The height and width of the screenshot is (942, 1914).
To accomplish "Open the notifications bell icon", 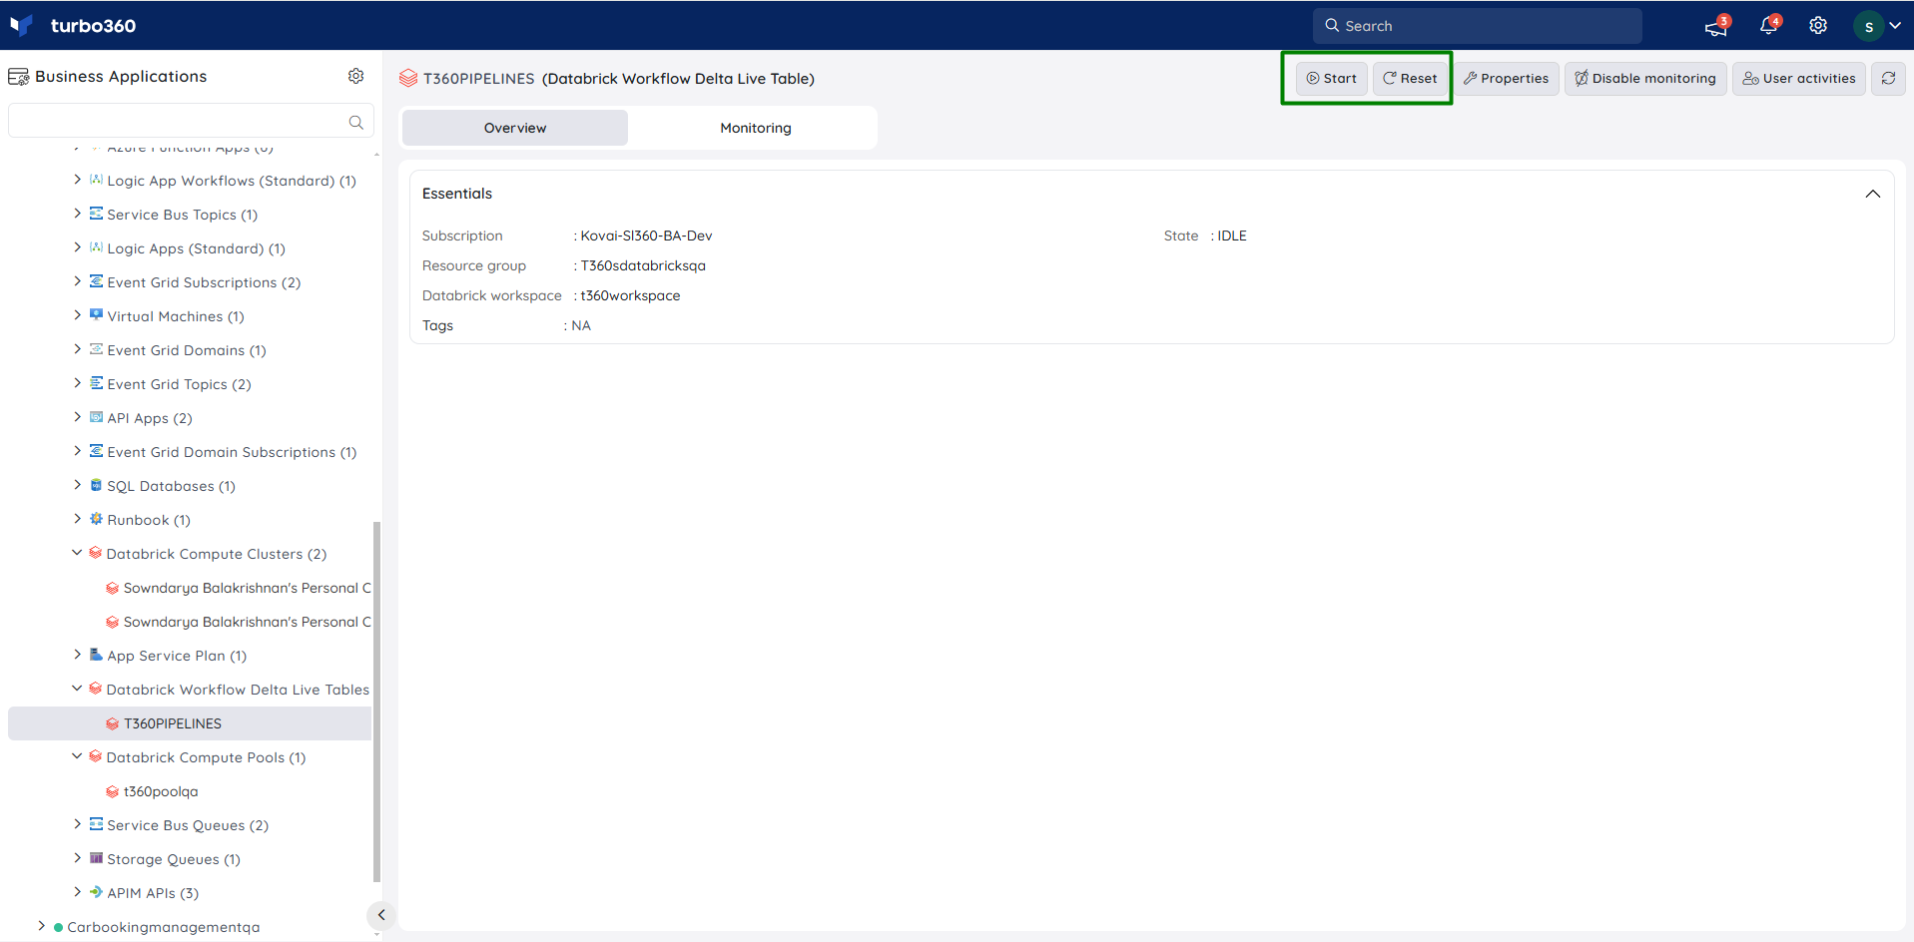I will pos(1768,26).
